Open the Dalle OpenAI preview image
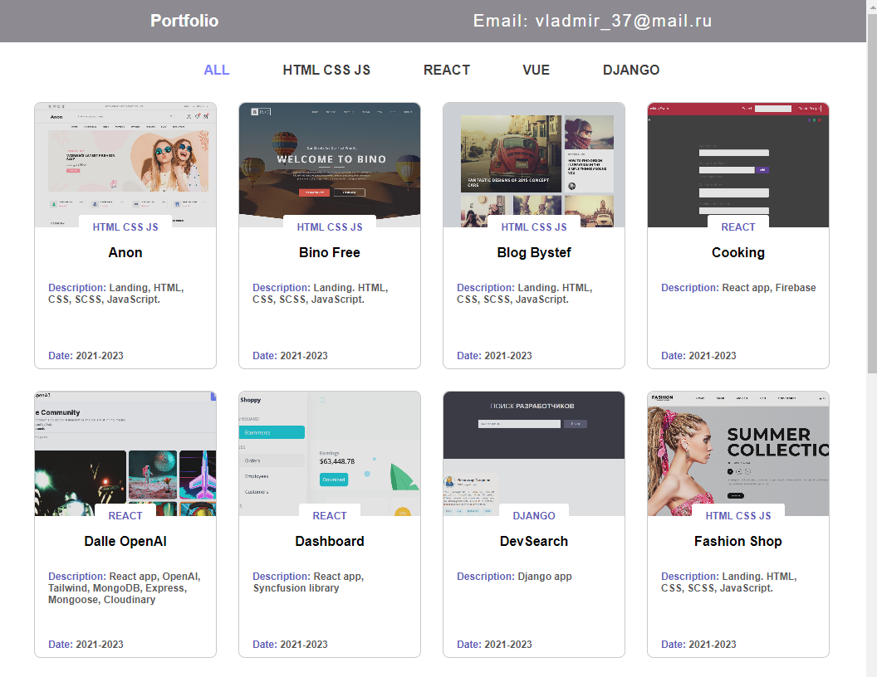 coord(125,454)
